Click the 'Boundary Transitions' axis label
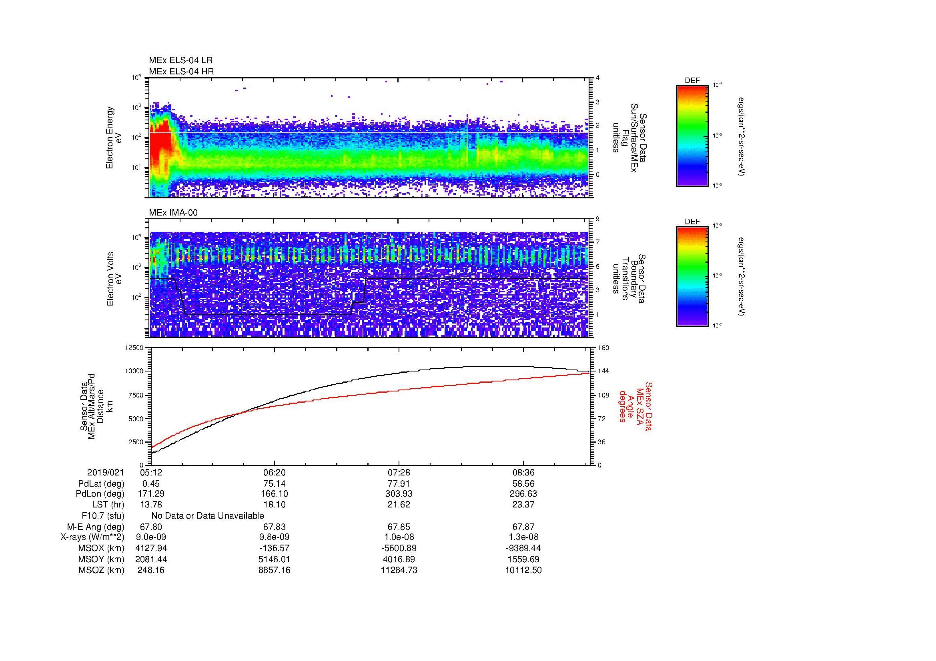936x661 pixels. pos(629,279)
